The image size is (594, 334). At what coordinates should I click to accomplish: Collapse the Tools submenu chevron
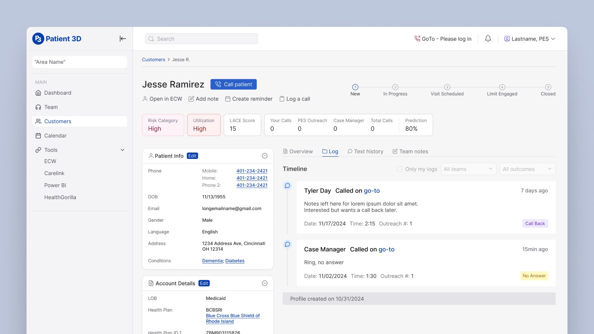coord(123,150)
